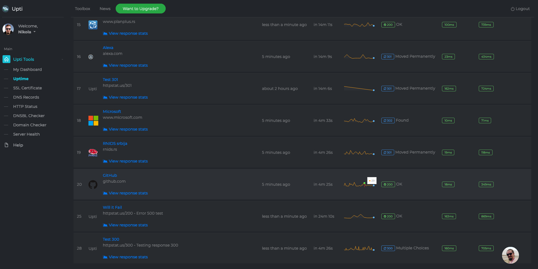Click the 200 status badge for GitHub

point(388,184)
